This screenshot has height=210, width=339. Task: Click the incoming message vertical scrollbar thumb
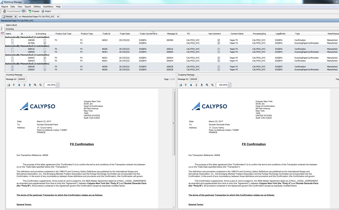pos(173,123)
